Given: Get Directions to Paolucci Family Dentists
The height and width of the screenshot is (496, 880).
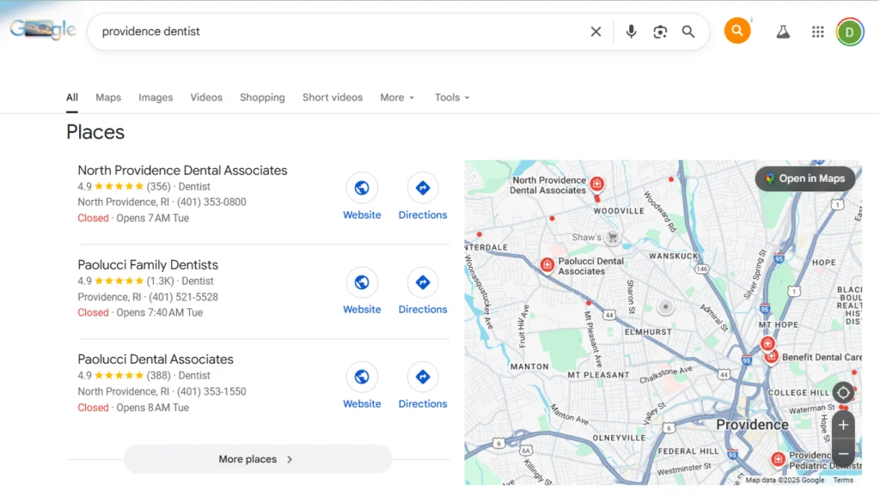Looking at the screenshot, I should click(x=423, y=282).
